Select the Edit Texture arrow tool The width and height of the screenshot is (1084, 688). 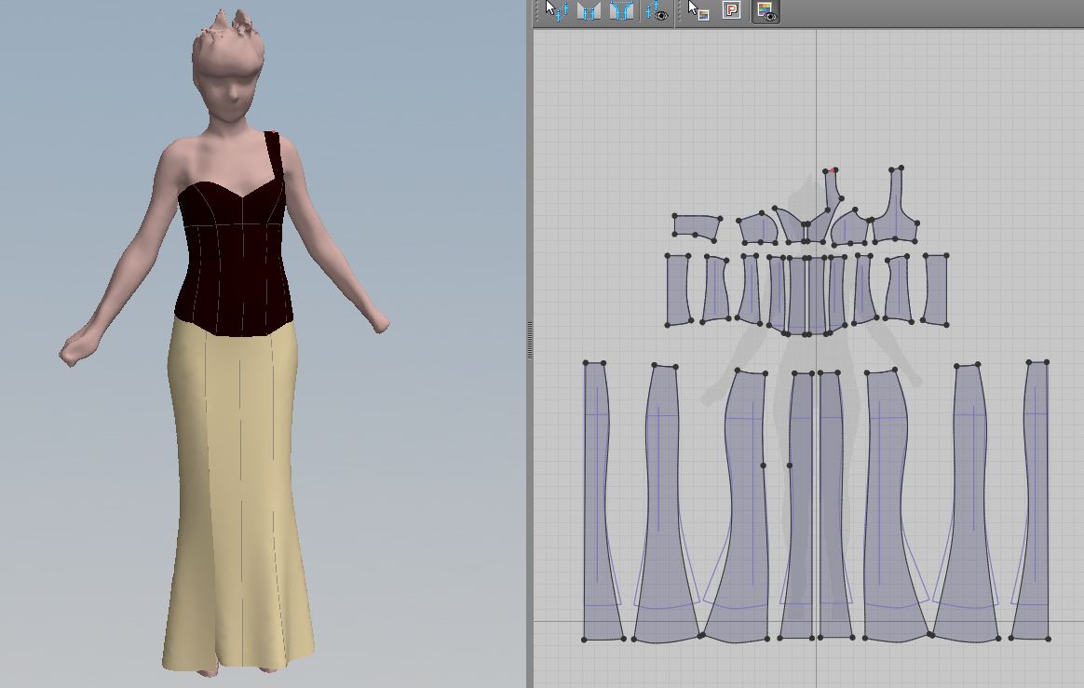[698, 11]
